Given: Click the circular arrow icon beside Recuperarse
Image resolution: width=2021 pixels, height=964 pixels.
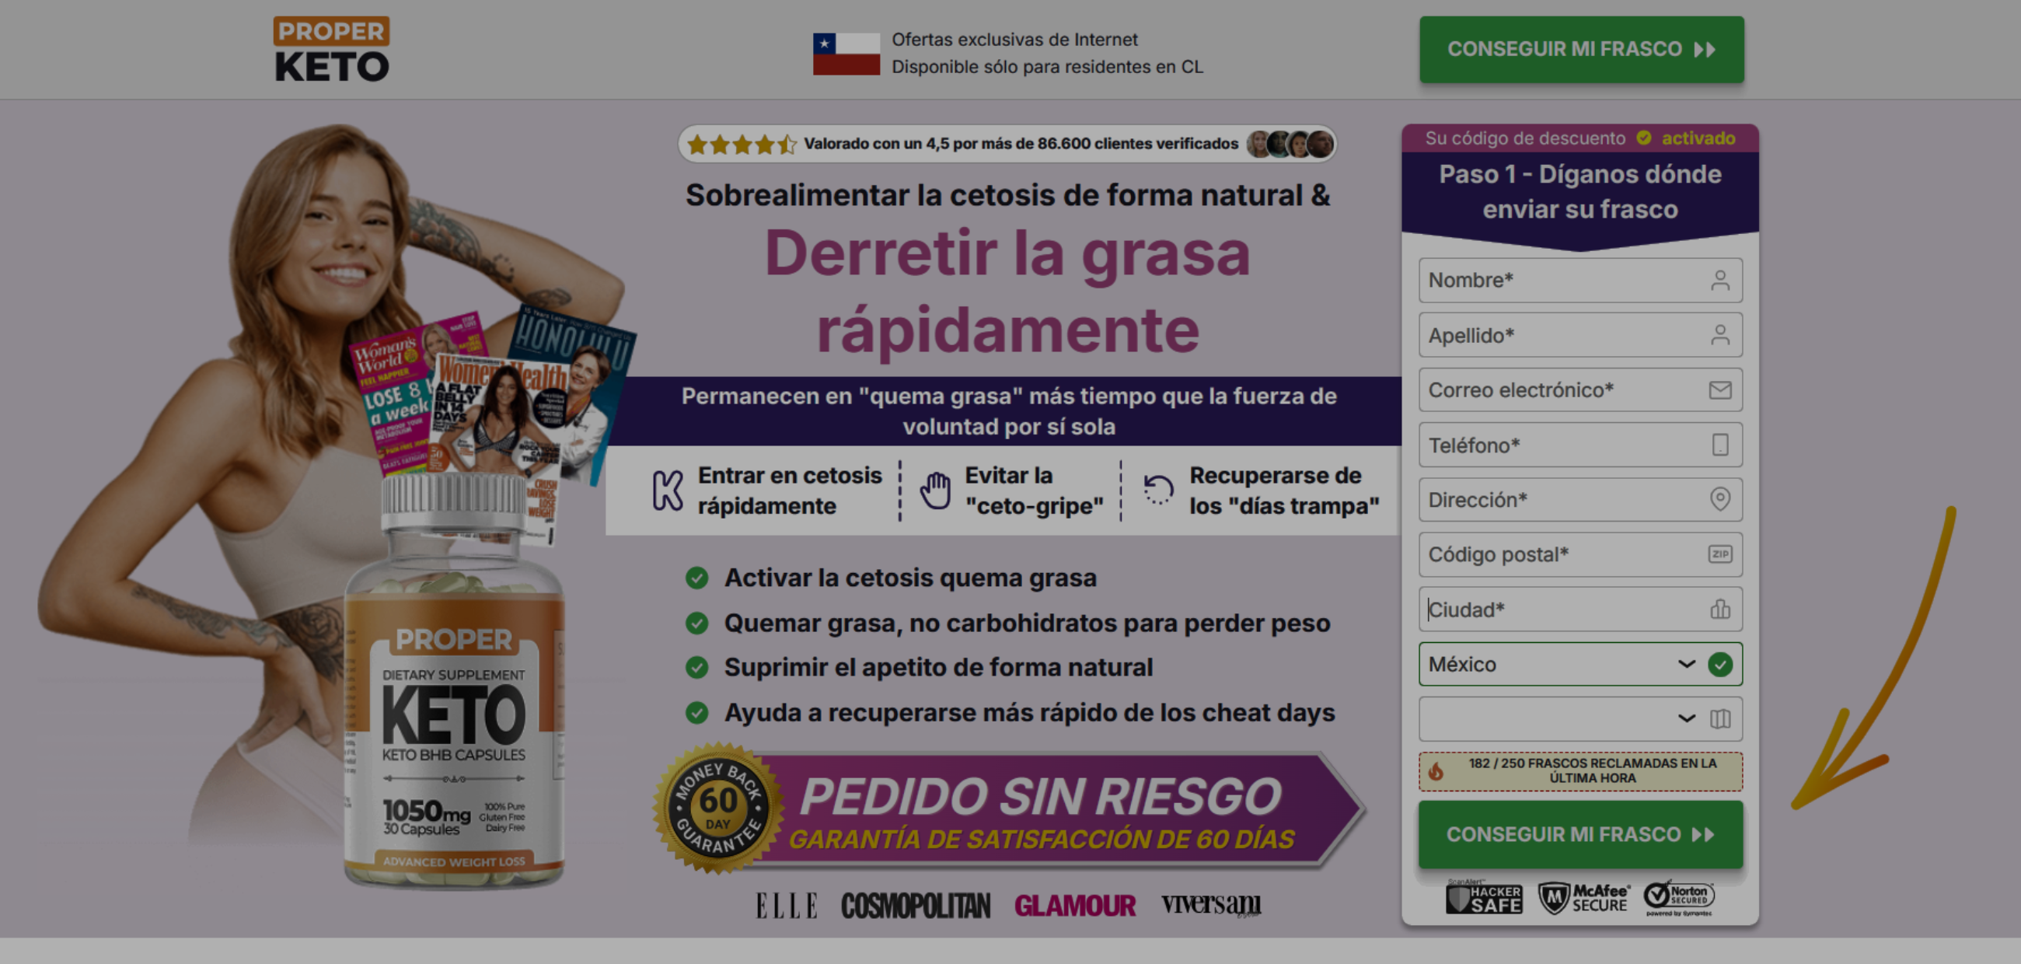Looking at the screenshot, I should point(1158,490).
